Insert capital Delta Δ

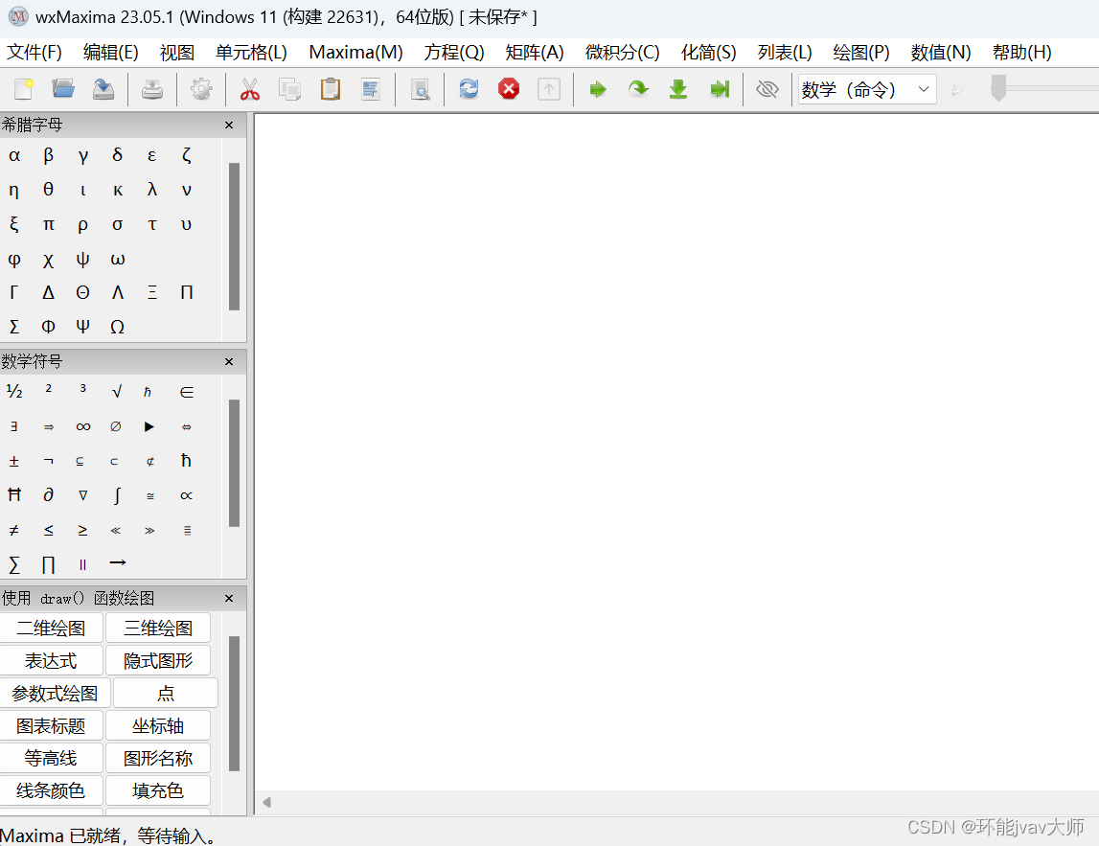click(x=48, y=292)
